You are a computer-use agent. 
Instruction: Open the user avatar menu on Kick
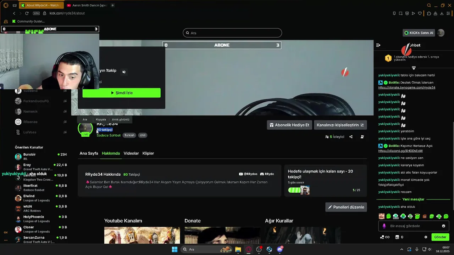point(441,33)
